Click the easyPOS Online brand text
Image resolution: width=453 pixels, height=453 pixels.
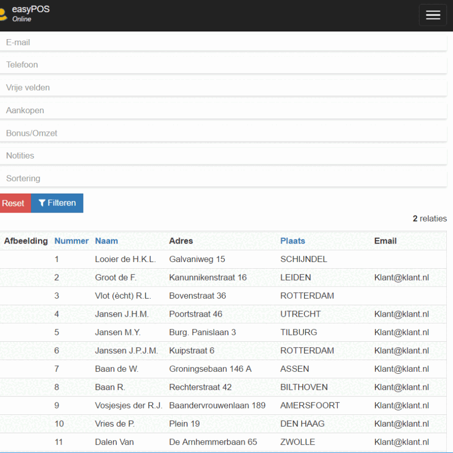pyautogui.click(x=30, y=13)
